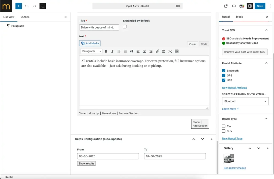Insert a blockquote in the text editor
The width and height of the screenshot is (274, 179).
click(132, 51)
